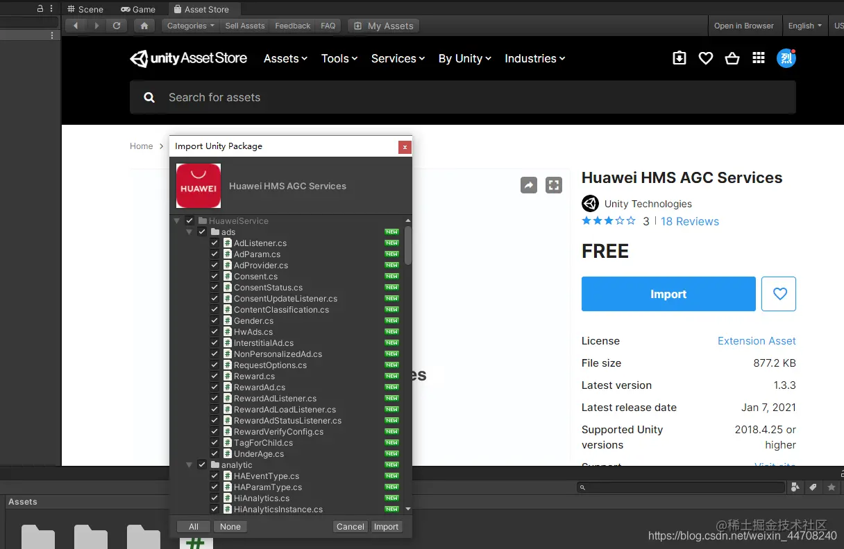Open Feedback menu item
Screen dimensions: 844x549
[x=293, y=26]
